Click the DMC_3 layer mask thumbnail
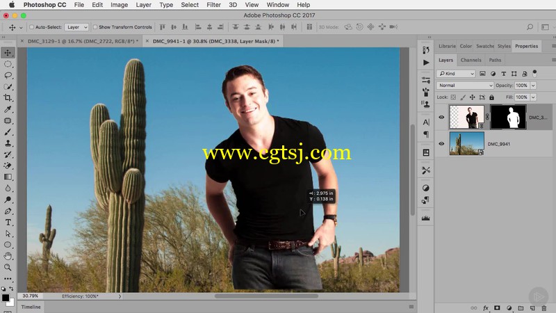 tap(508, 117)
